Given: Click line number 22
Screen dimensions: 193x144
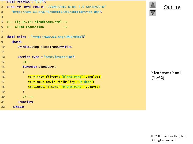Looking at the screenshot, I should pyautogui.click(x=3, y=107).
